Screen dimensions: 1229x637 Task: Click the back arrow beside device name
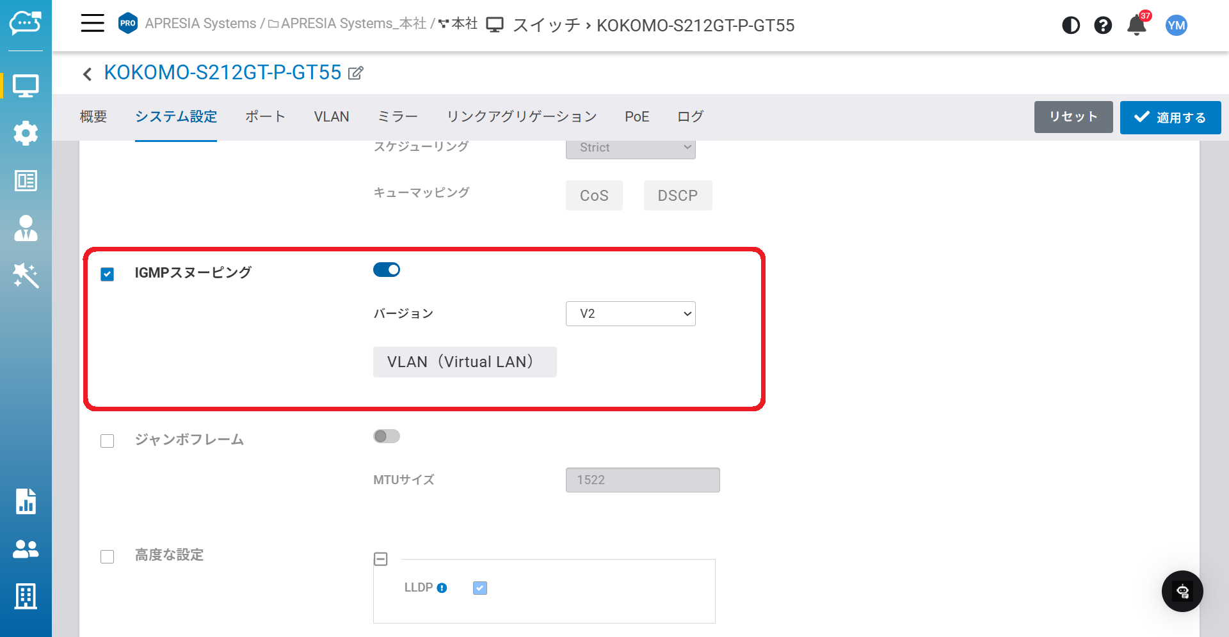88,74
